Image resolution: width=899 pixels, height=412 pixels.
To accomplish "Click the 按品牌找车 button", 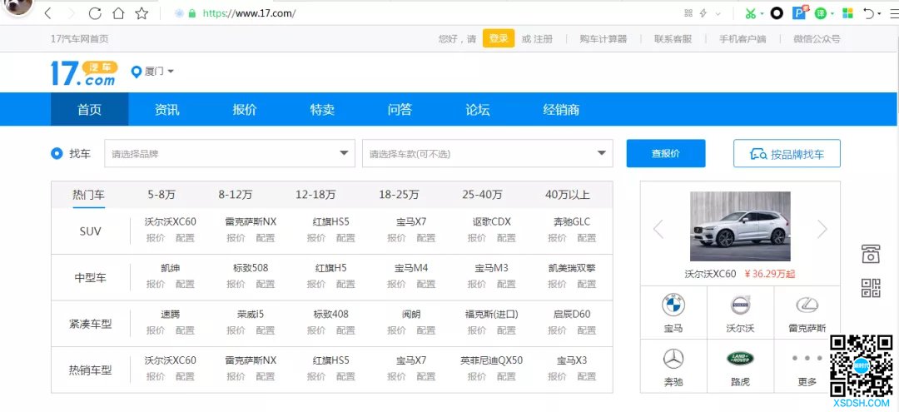I will point(787,154).
